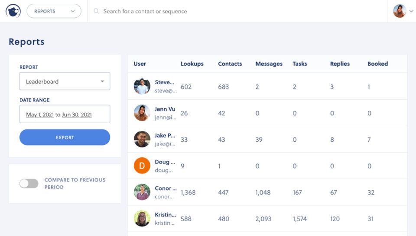Expand the account menu chevron
This screenshot has width=416, height=236.
pyautogui.click(x=411, y=11)
